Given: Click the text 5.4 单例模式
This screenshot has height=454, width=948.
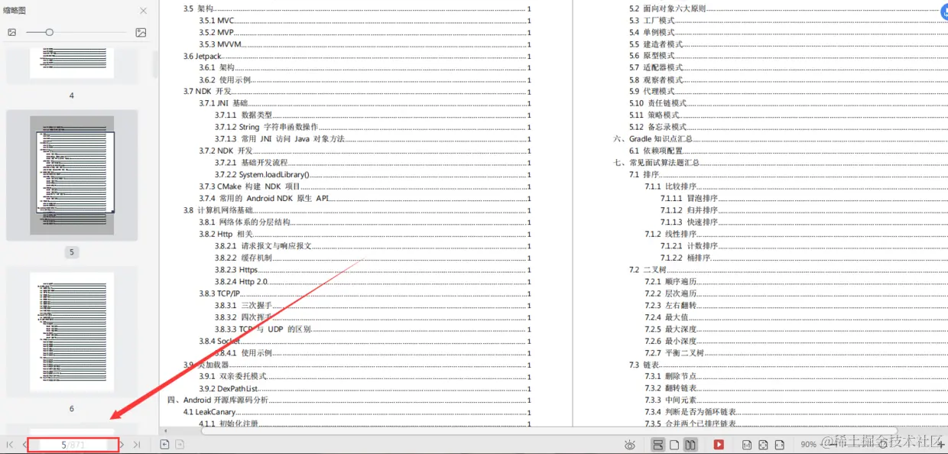Looking at the screenshot, I should point(652,33).
